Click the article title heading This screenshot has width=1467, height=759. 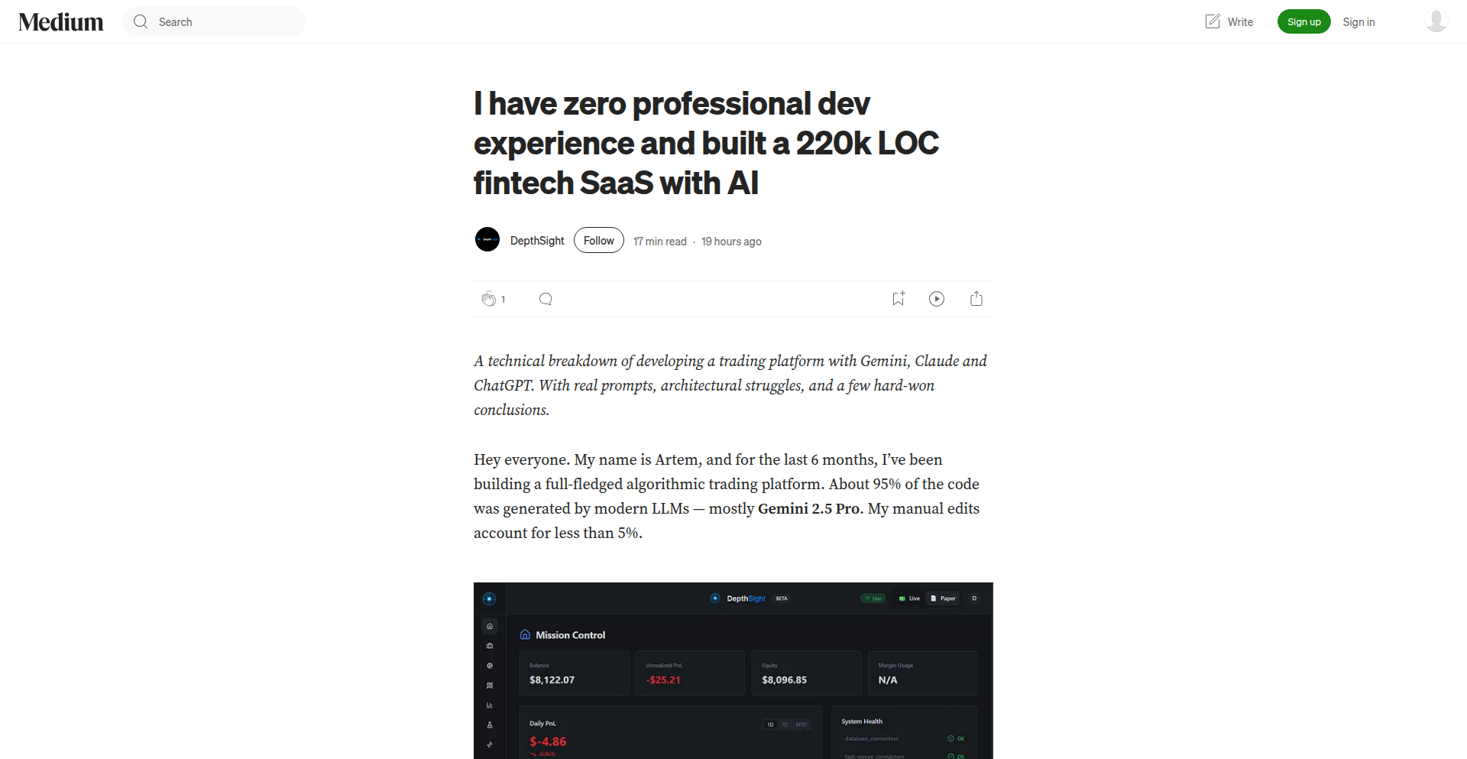click(706, 143)
